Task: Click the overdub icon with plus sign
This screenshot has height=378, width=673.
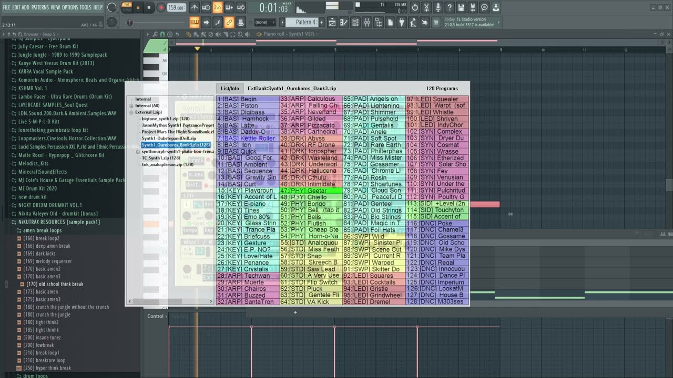Action: [229, 8]
